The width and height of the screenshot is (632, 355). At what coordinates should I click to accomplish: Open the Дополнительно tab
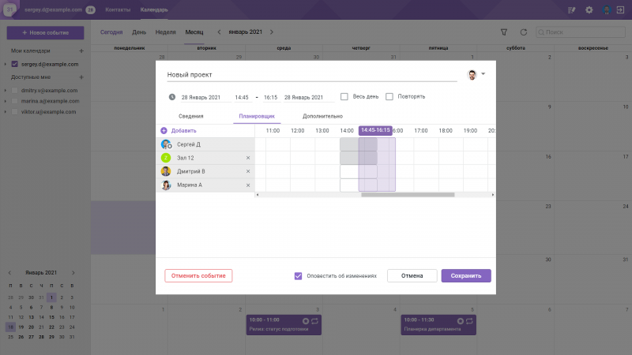322,116
